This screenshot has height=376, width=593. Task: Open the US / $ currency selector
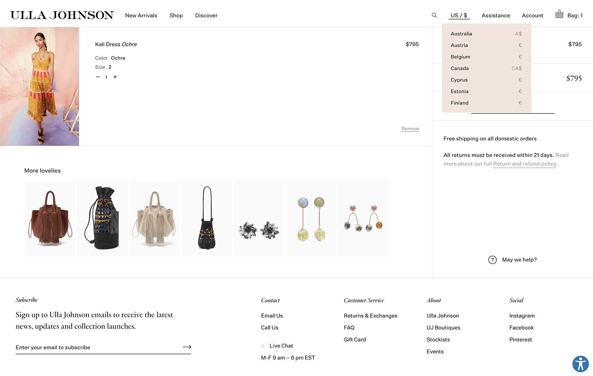458,15
